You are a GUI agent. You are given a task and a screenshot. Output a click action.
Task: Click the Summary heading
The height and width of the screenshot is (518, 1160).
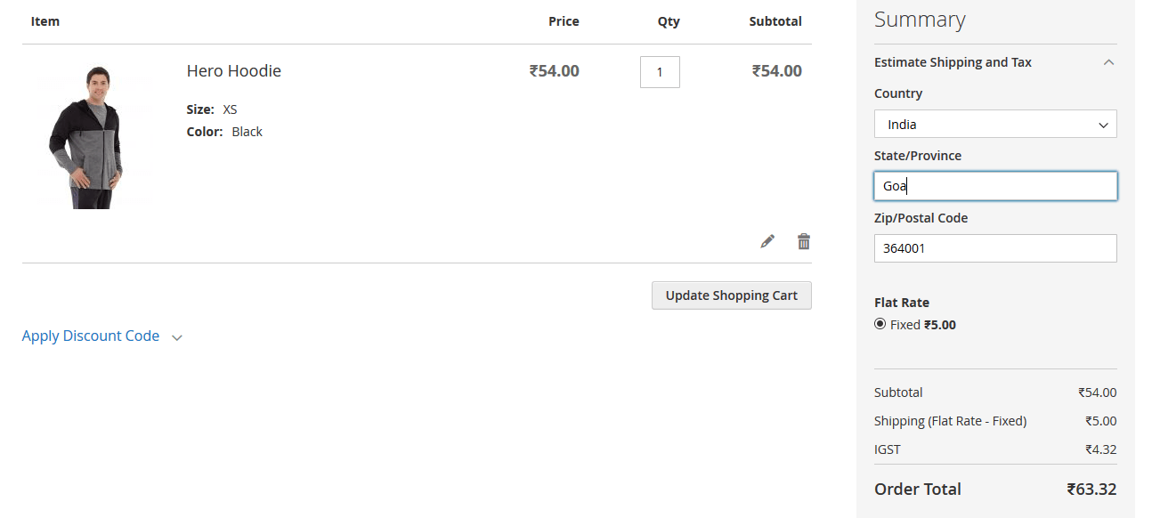920,20
